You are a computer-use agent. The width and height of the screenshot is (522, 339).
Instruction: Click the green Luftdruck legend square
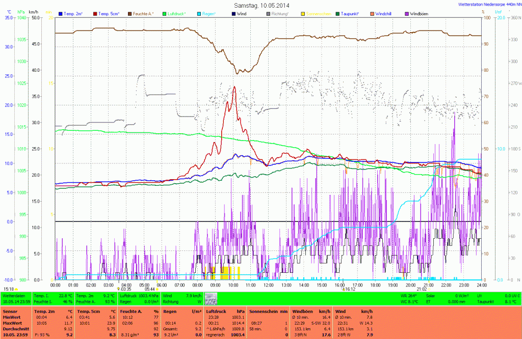tap(165, 13)
